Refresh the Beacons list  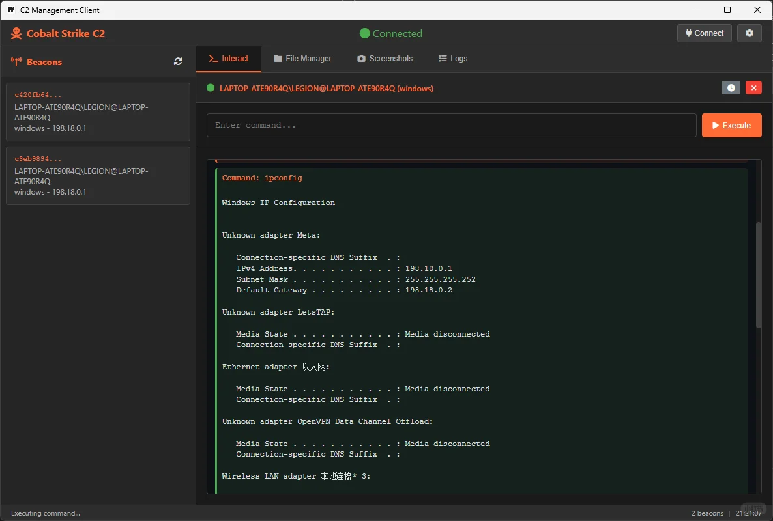coord(178,62)
